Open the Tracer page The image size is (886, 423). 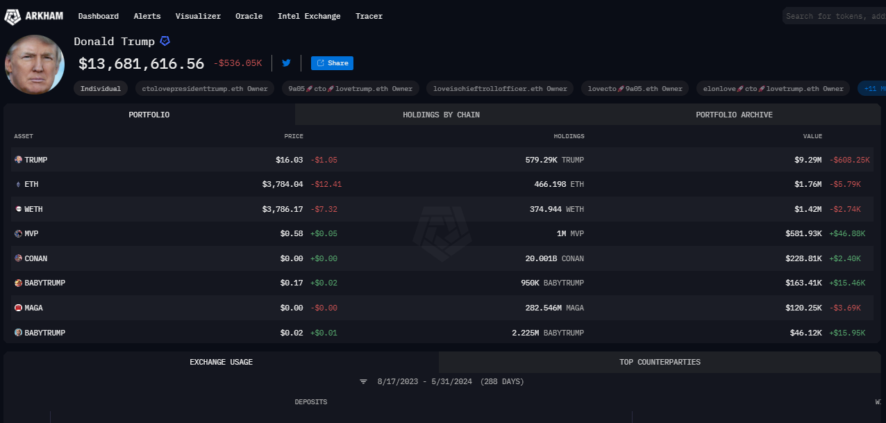[x=369, y=16]
